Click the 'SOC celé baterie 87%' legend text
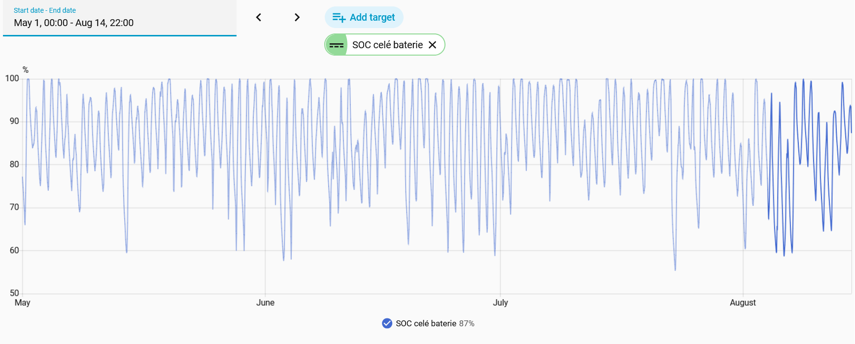Screen dimensions: 855x344 [435, 323]
